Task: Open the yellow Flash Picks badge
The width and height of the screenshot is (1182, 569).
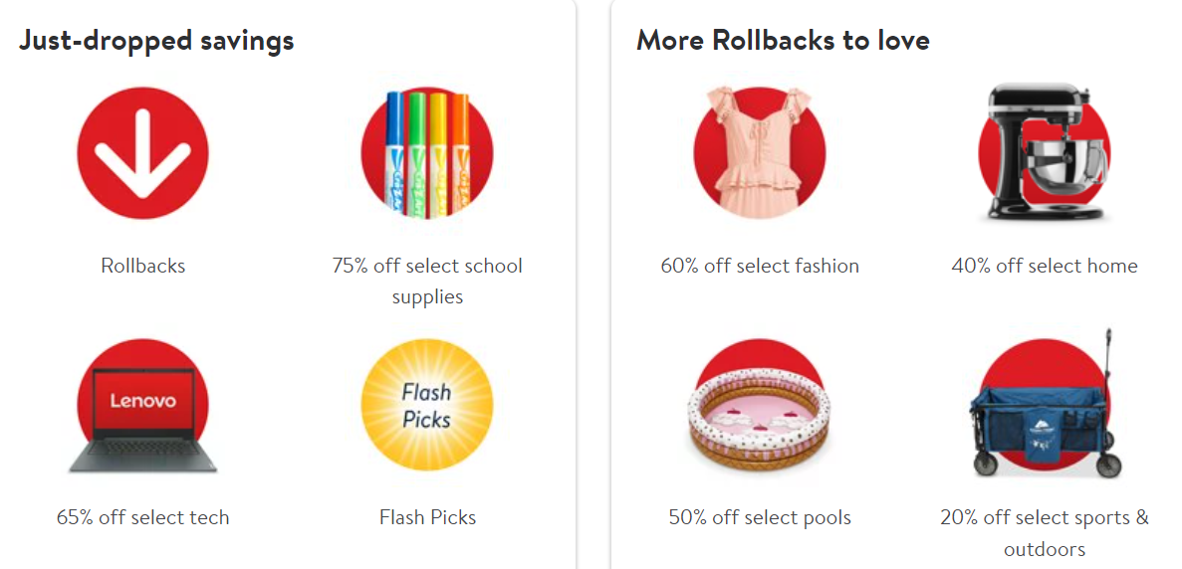Action: [426, 406]
